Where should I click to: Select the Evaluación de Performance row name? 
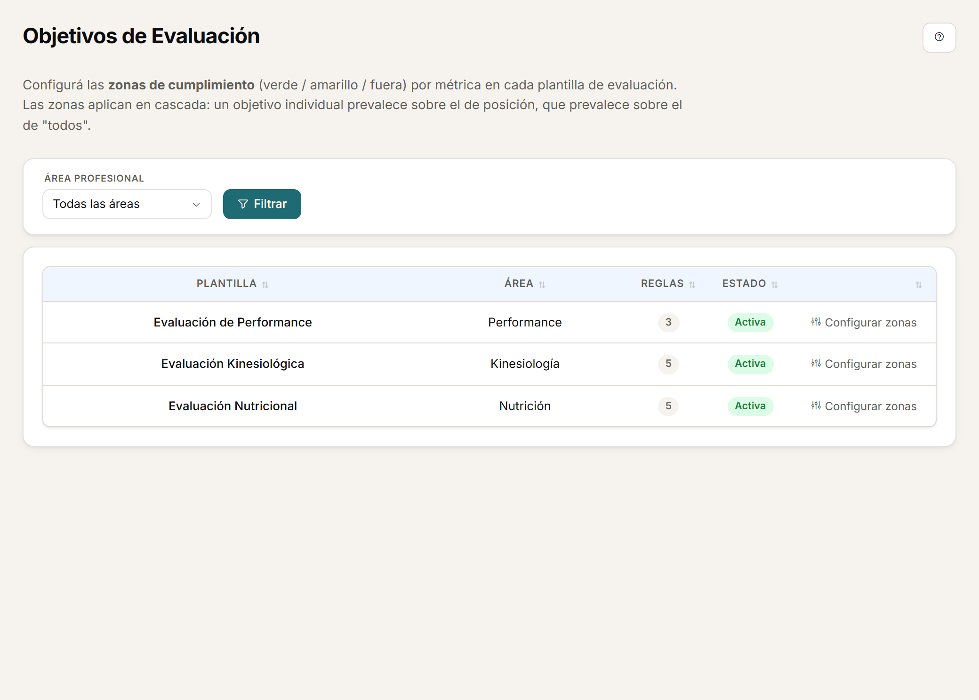click(233, 322)
